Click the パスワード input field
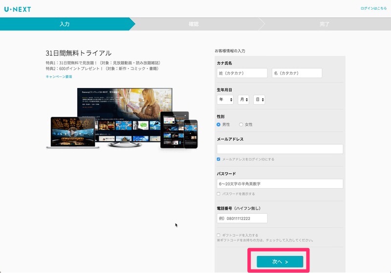This screenshot has height=273, width=391. tap(280, 184)
